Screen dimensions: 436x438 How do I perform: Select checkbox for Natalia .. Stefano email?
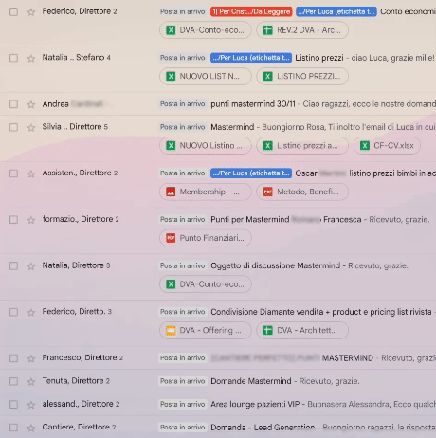pos(13,58)
